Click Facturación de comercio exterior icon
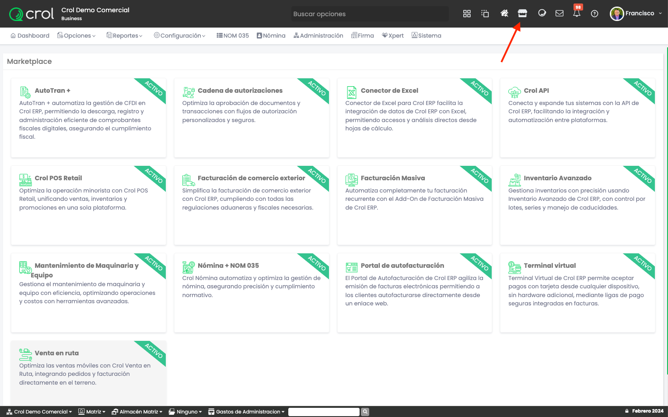 pyautogui.click(x=189, y=179)
